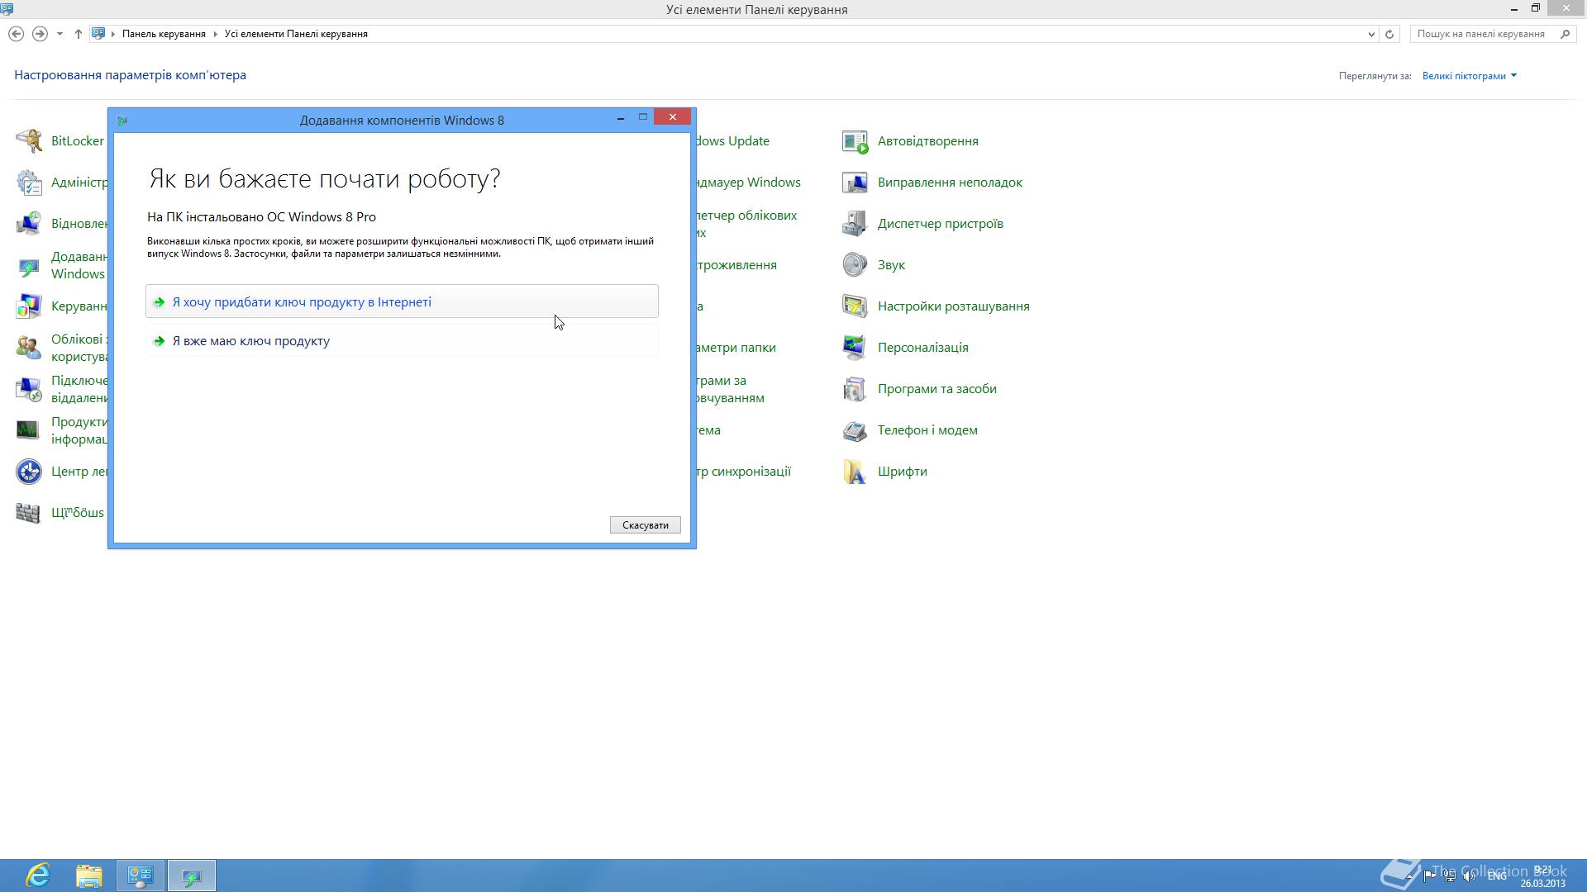
Task: Minimize the Додавання компонентів Windows 8 dialog
Action: click(621, 118)
